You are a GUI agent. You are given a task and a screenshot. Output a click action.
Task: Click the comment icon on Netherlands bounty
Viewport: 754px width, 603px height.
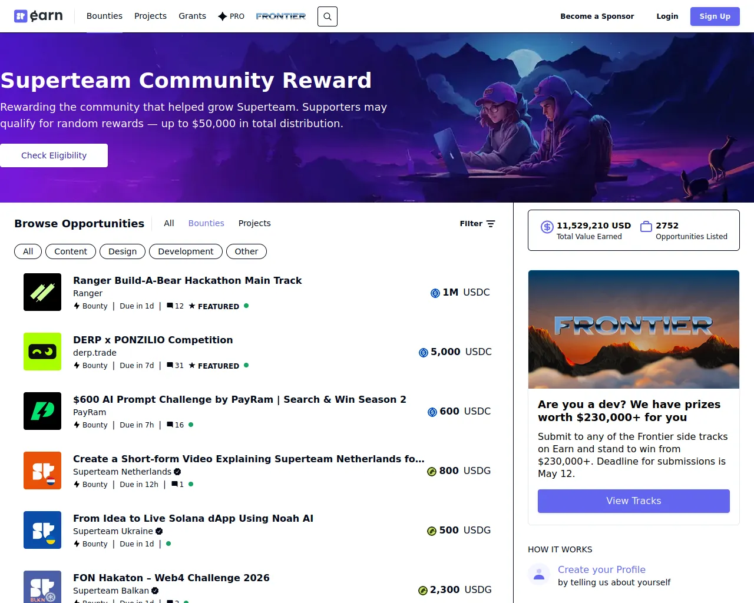174,484
